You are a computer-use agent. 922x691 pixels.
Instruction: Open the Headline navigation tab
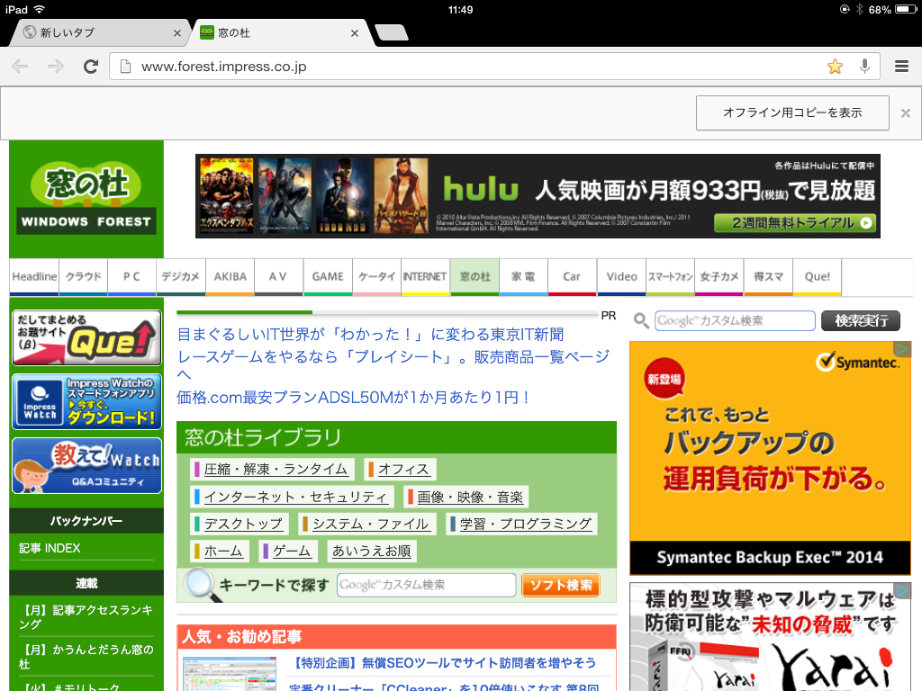tap(33, 277)
